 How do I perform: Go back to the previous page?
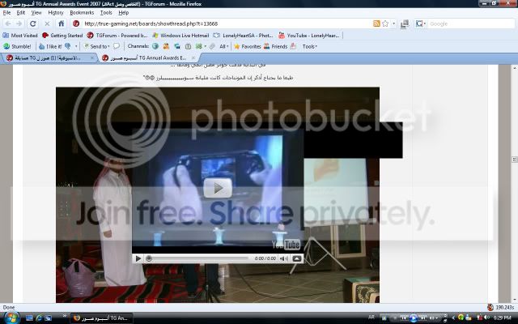pos(8,23)
